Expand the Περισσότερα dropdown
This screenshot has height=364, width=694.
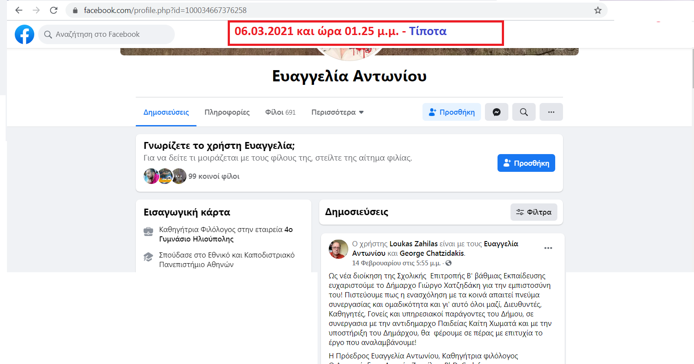point(337,112)
